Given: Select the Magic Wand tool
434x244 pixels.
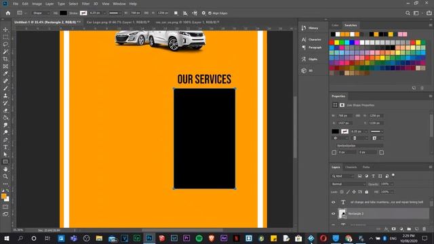Looking at the screenshot, I should tap(5, 52).
